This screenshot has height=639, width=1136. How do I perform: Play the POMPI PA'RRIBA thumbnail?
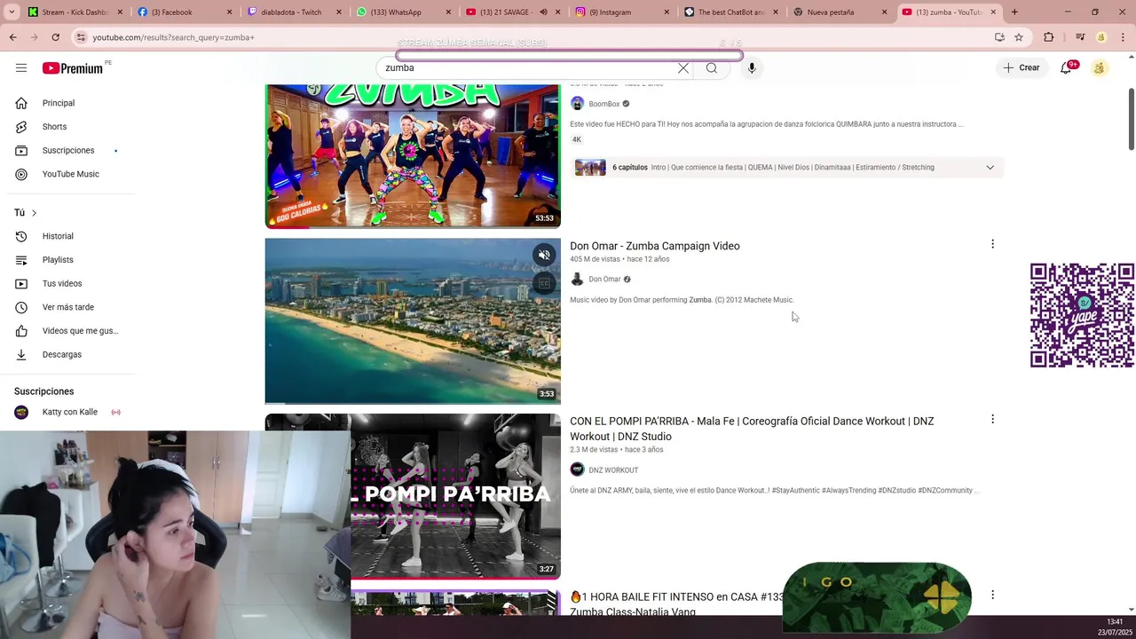tap(455, 496)
